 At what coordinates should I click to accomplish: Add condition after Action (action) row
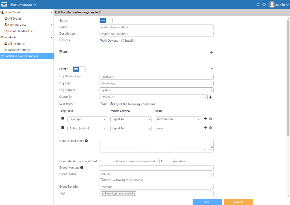pos(205,128)
